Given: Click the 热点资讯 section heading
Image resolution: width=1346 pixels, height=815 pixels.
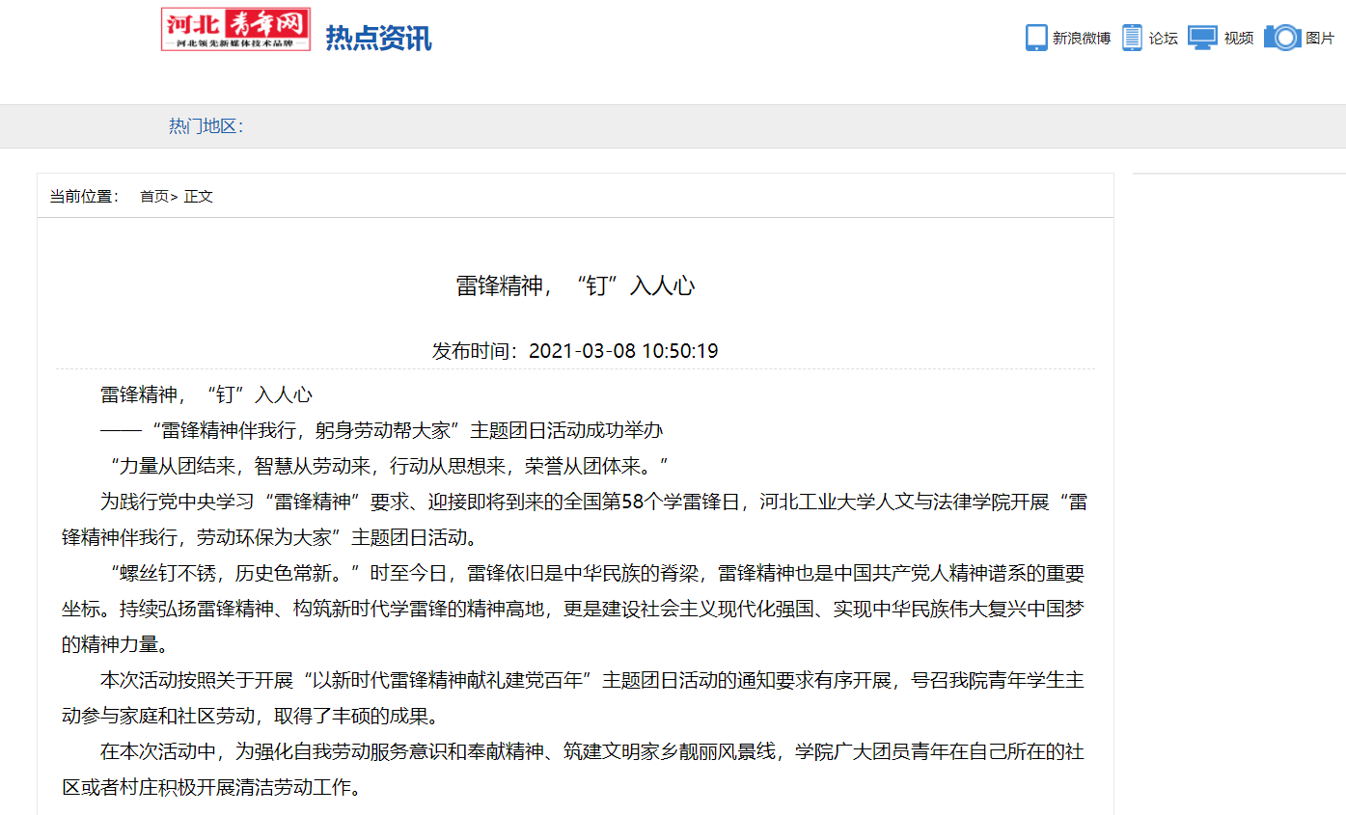Looking at the screenshot, I should click(378, 38).
